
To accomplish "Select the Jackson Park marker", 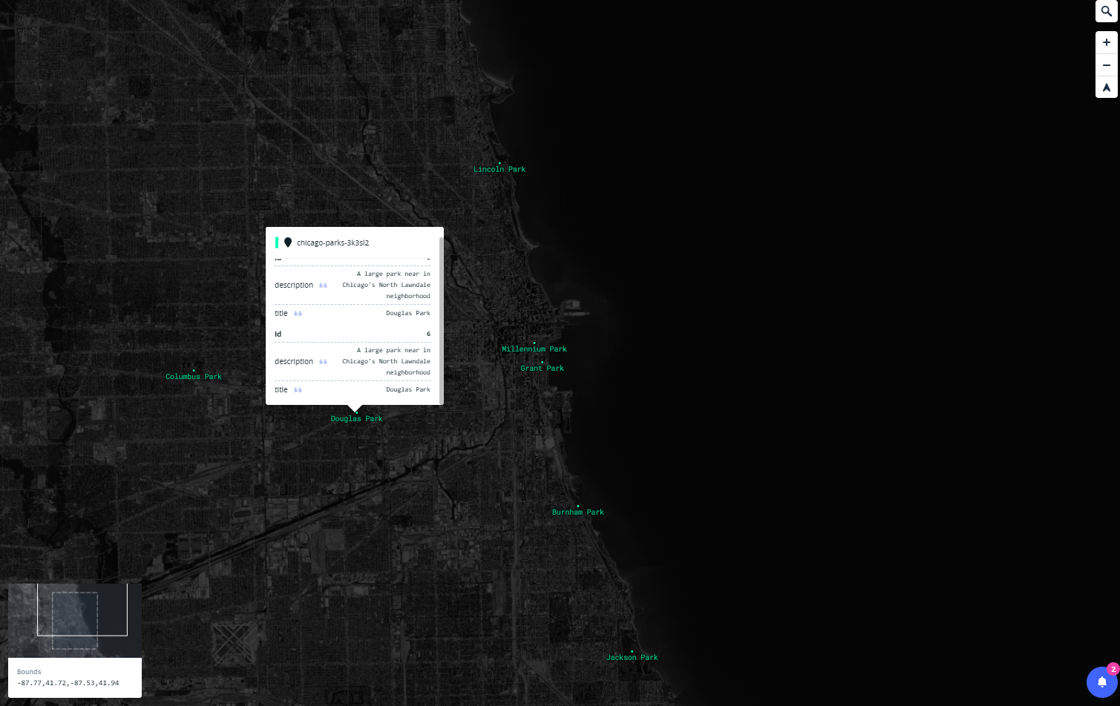I will pos(632,650).
